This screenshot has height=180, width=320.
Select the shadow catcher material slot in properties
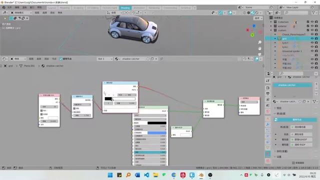tap(292, 85)
